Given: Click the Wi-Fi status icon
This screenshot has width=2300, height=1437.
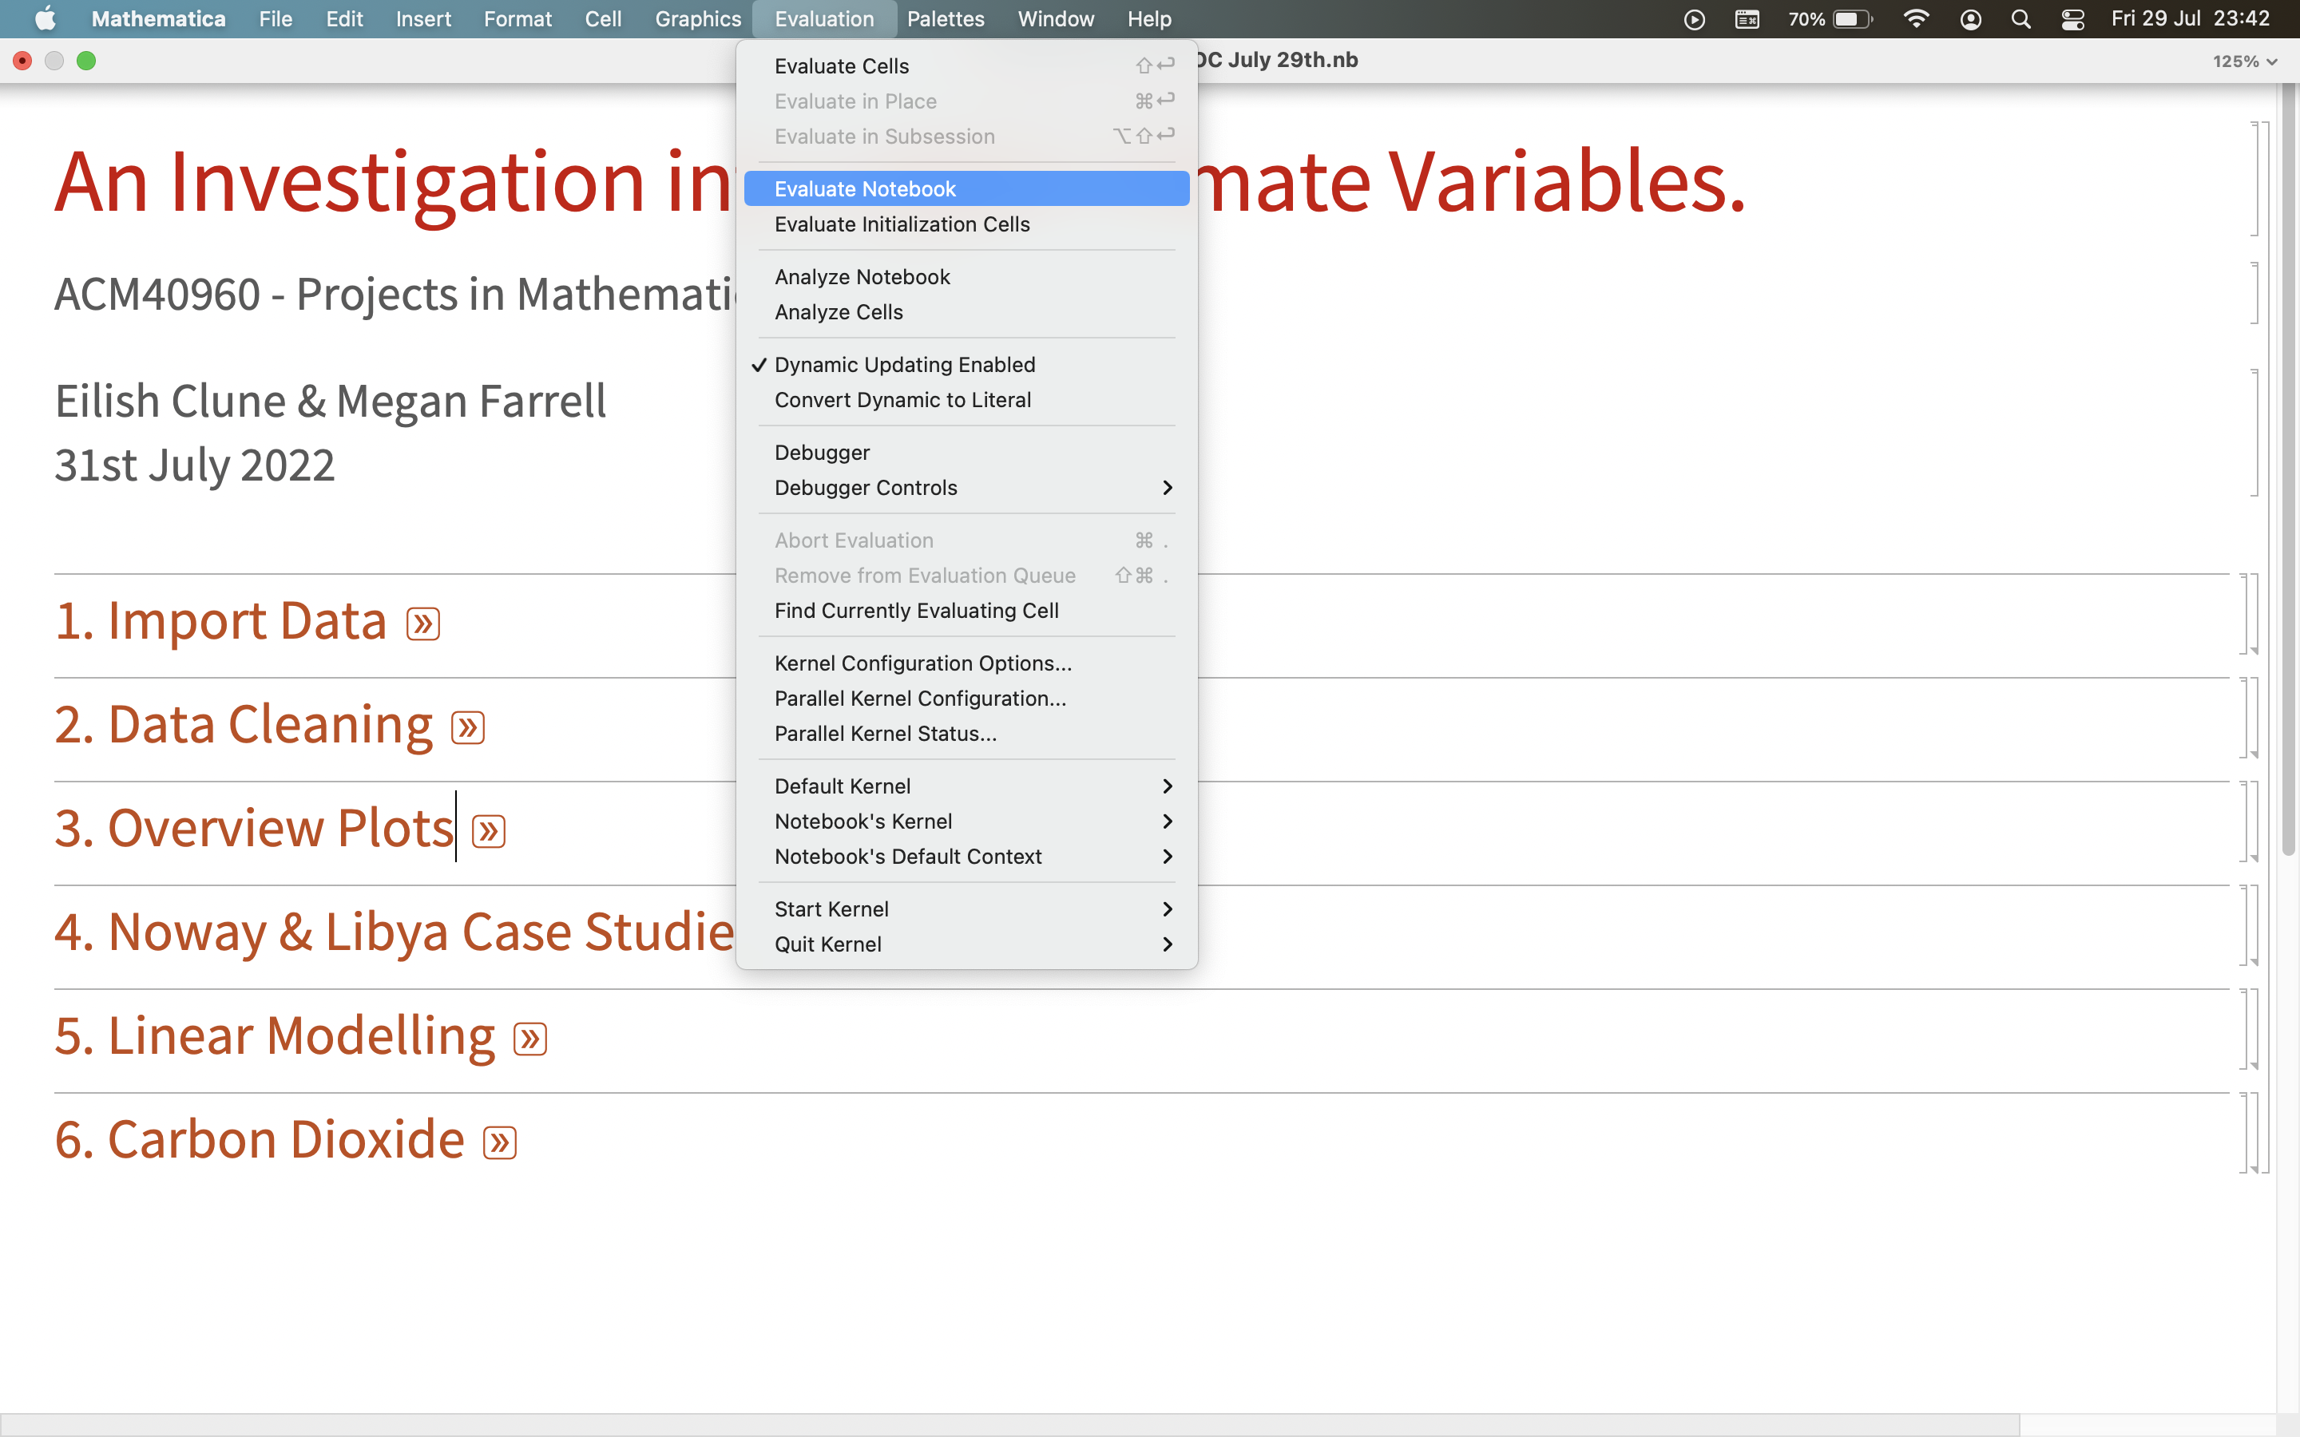Looking at the screenshot, I should pyautogui.click(x=1916, y=19).
